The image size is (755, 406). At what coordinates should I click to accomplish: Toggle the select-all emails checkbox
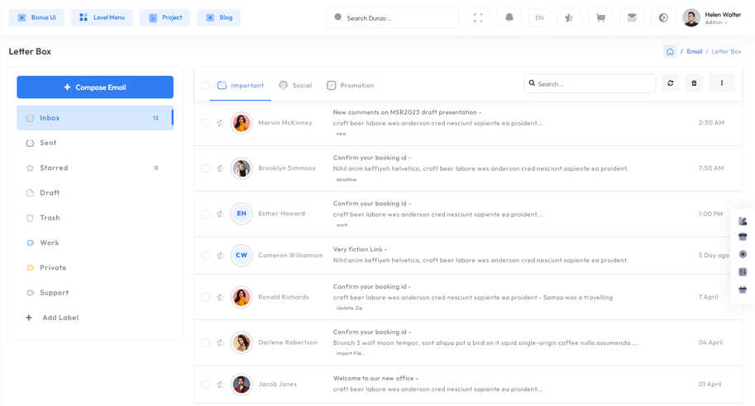[206, 85]
